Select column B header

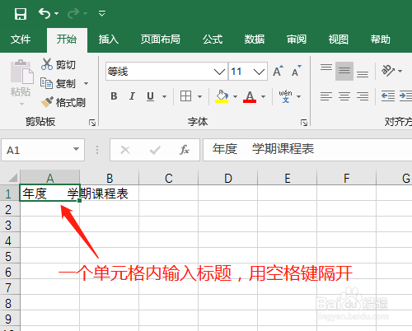[110, 178]
